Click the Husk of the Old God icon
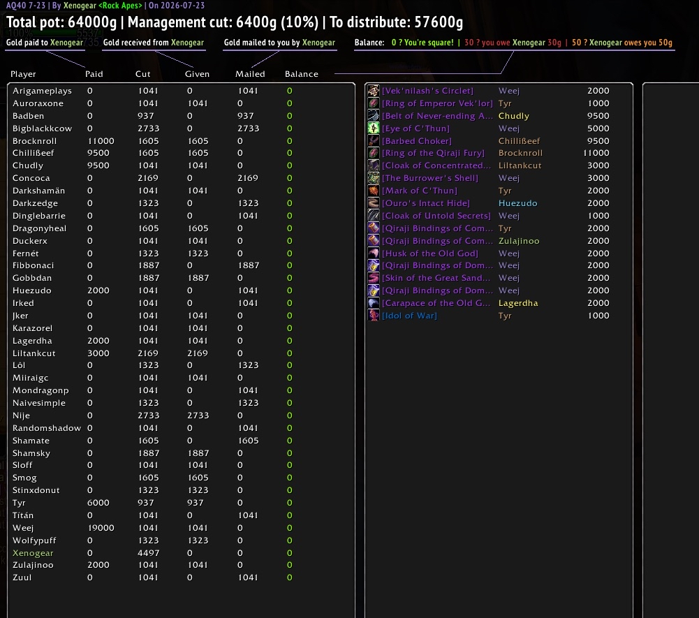Image resolution: width=699 pixels, height=618 pixels. coord(373,253)
